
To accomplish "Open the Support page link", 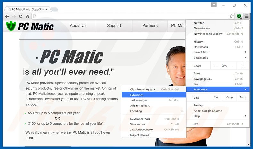I will click(x=114, y=26).
